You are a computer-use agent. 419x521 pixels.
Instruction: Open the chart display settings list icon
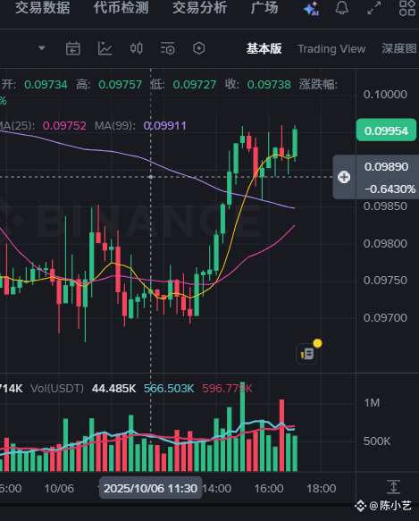[167, 48]
